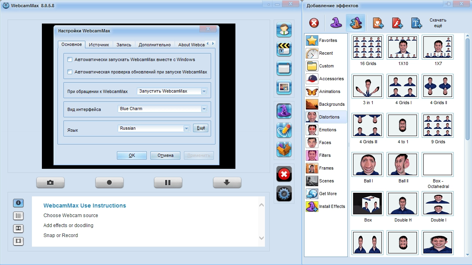Enable auto-start WebcamMax with Windows checkbox
Viewport: 472px width, 265px height.
point(70,59)
